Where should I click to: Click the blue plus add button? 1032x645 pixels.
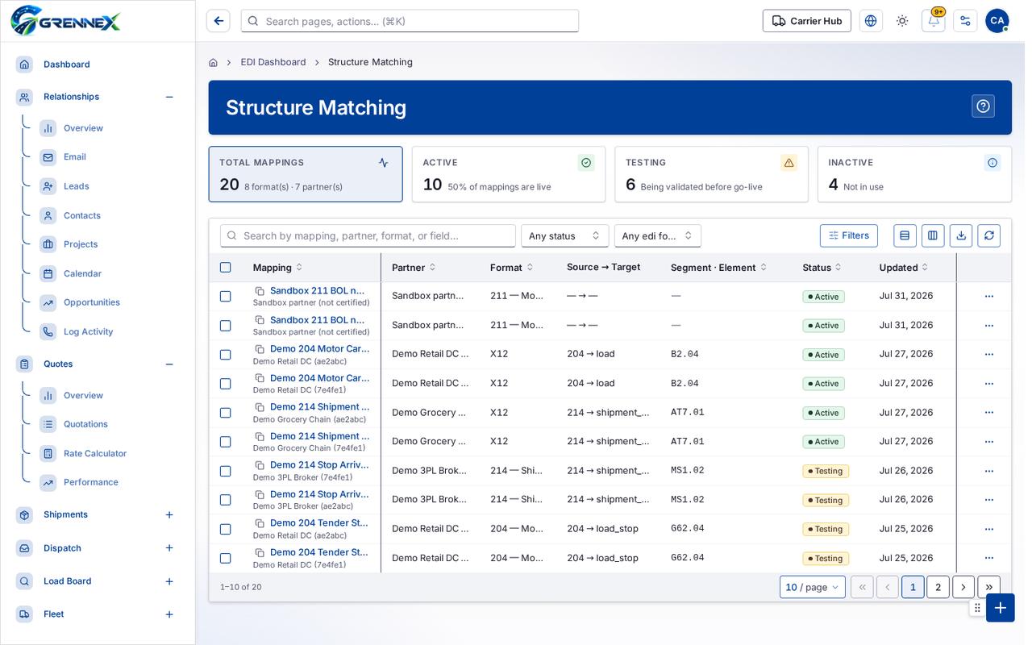1001,608
